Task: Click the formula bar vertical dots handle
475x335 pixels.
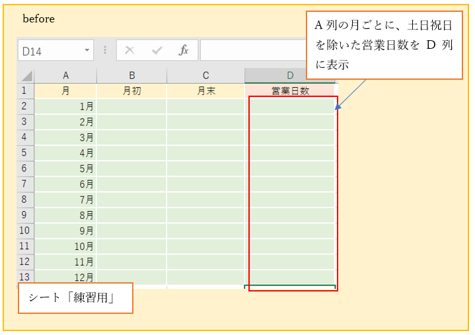Action: [x=104, y=51]
